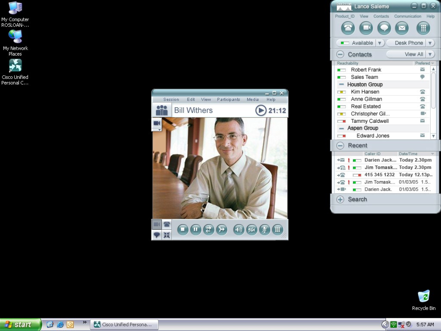Sort contacts by the Prefered column
The image size is (441, 331).
(424, 63)
